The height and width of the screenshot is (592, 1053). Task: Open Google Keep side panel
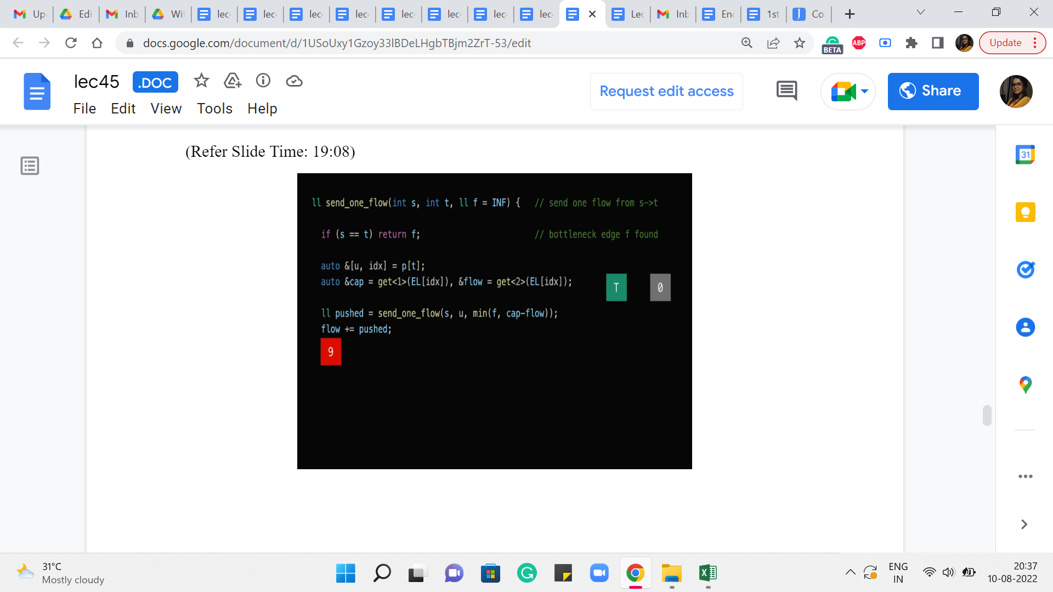click(1025, 212)
